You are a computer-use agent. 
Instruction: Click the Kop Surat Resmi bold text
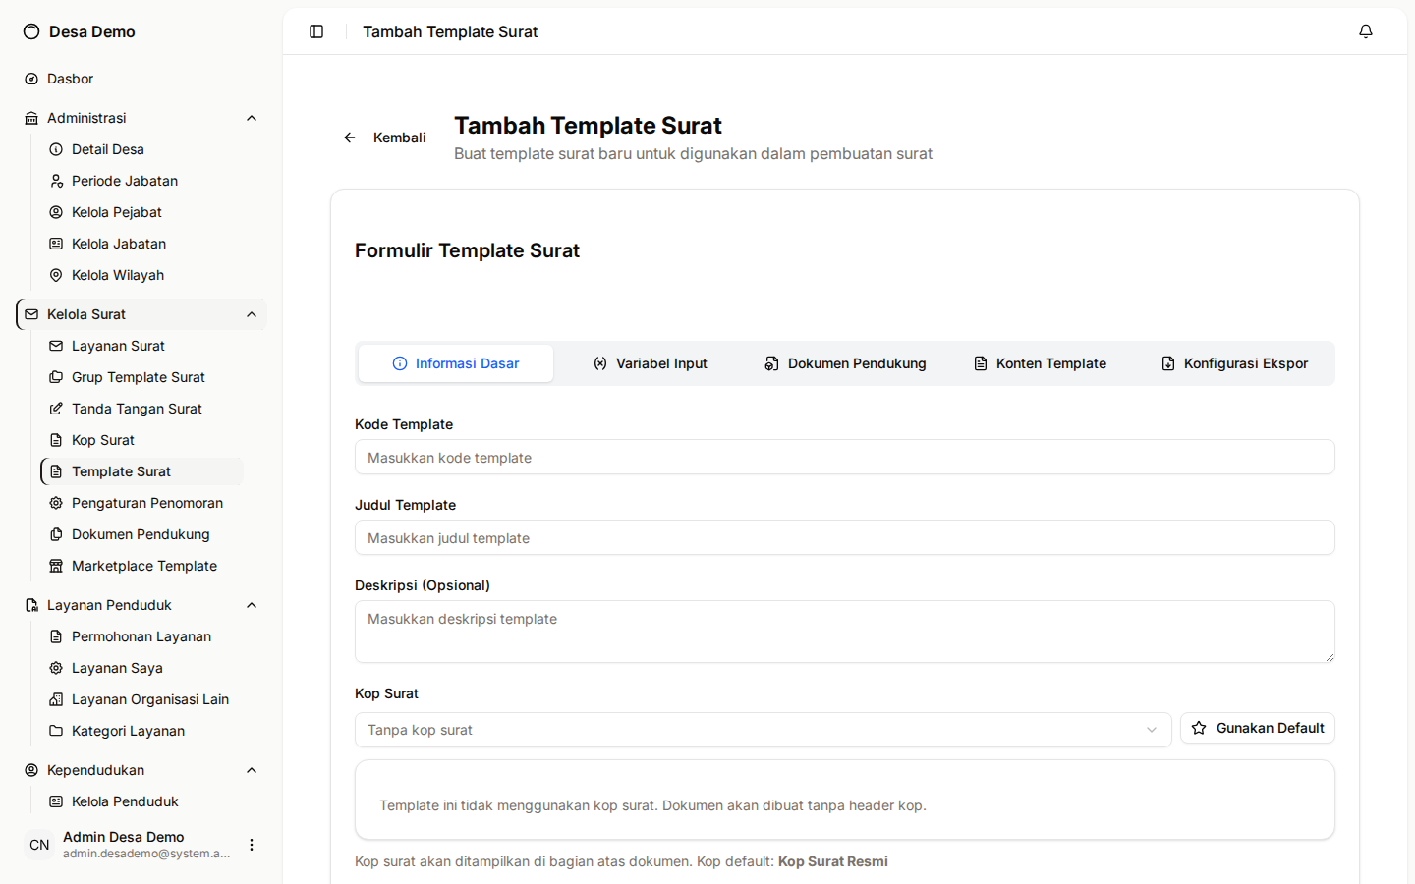(833, 861)
